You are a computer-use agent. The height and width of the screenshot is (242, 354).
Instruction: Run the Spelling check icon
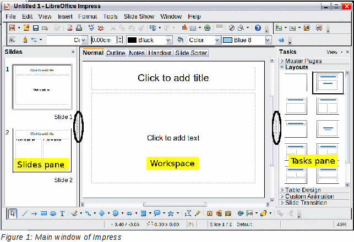click(91, 27)
